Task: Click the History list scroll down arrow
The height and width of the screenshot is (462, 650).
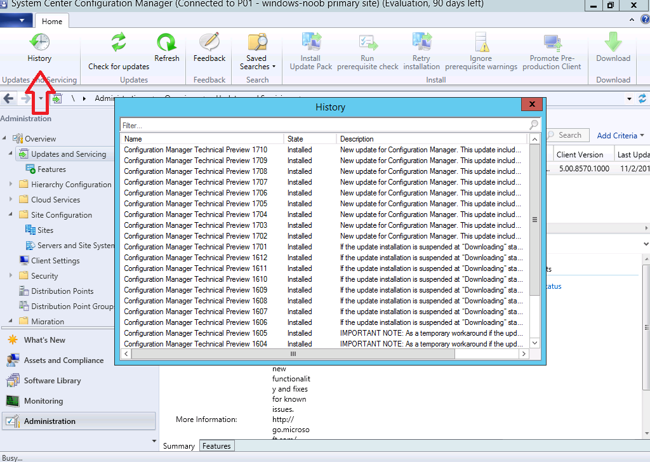Action: pos(534,343)
